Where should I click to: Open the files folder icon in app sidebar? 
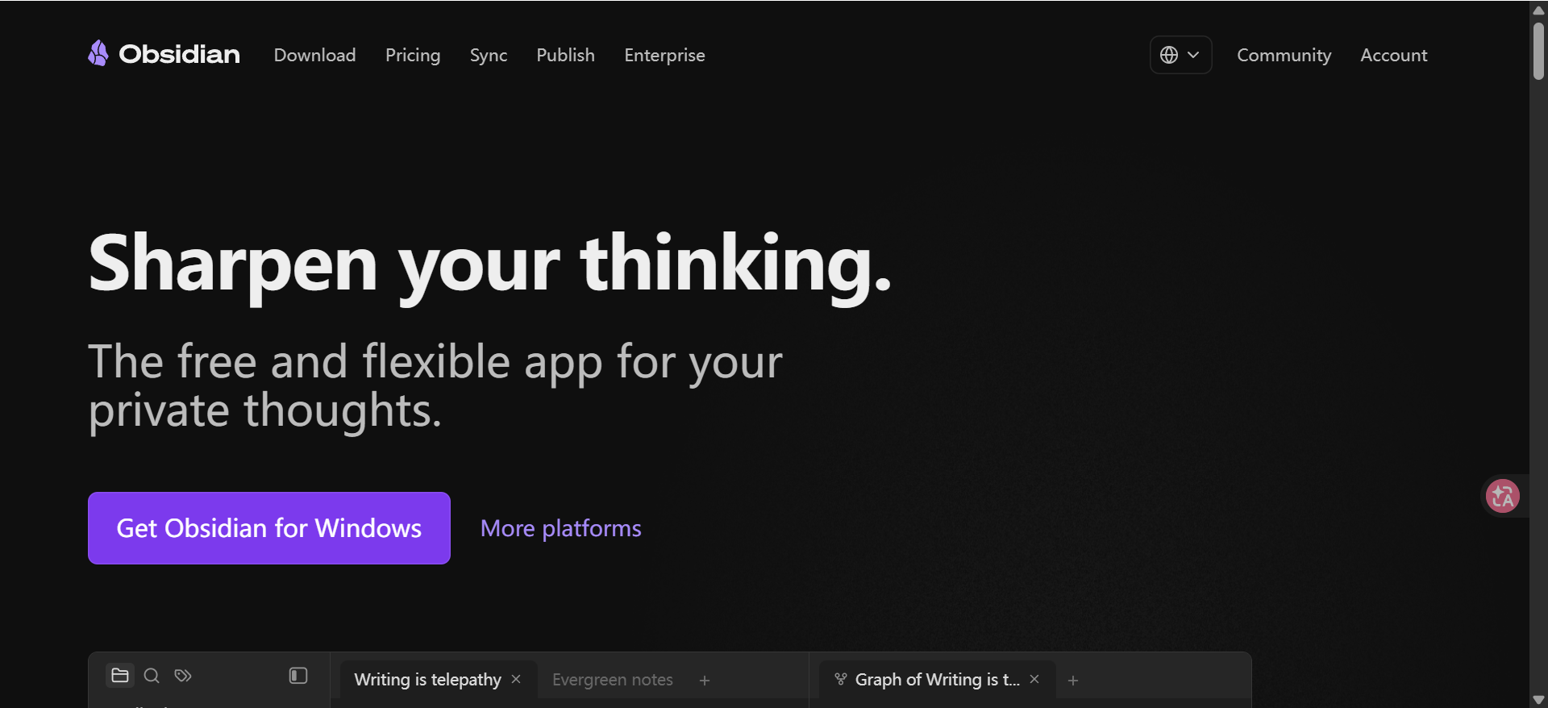[x=120, y=676]
